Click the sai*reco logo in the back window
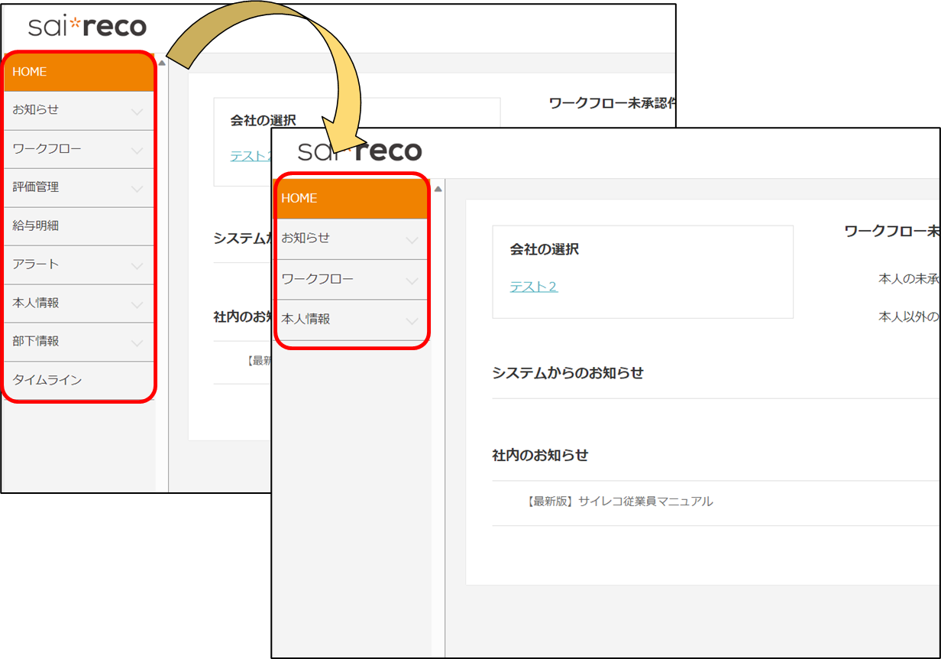The height and width of the screenshot is (659, 941). [87, 27]
